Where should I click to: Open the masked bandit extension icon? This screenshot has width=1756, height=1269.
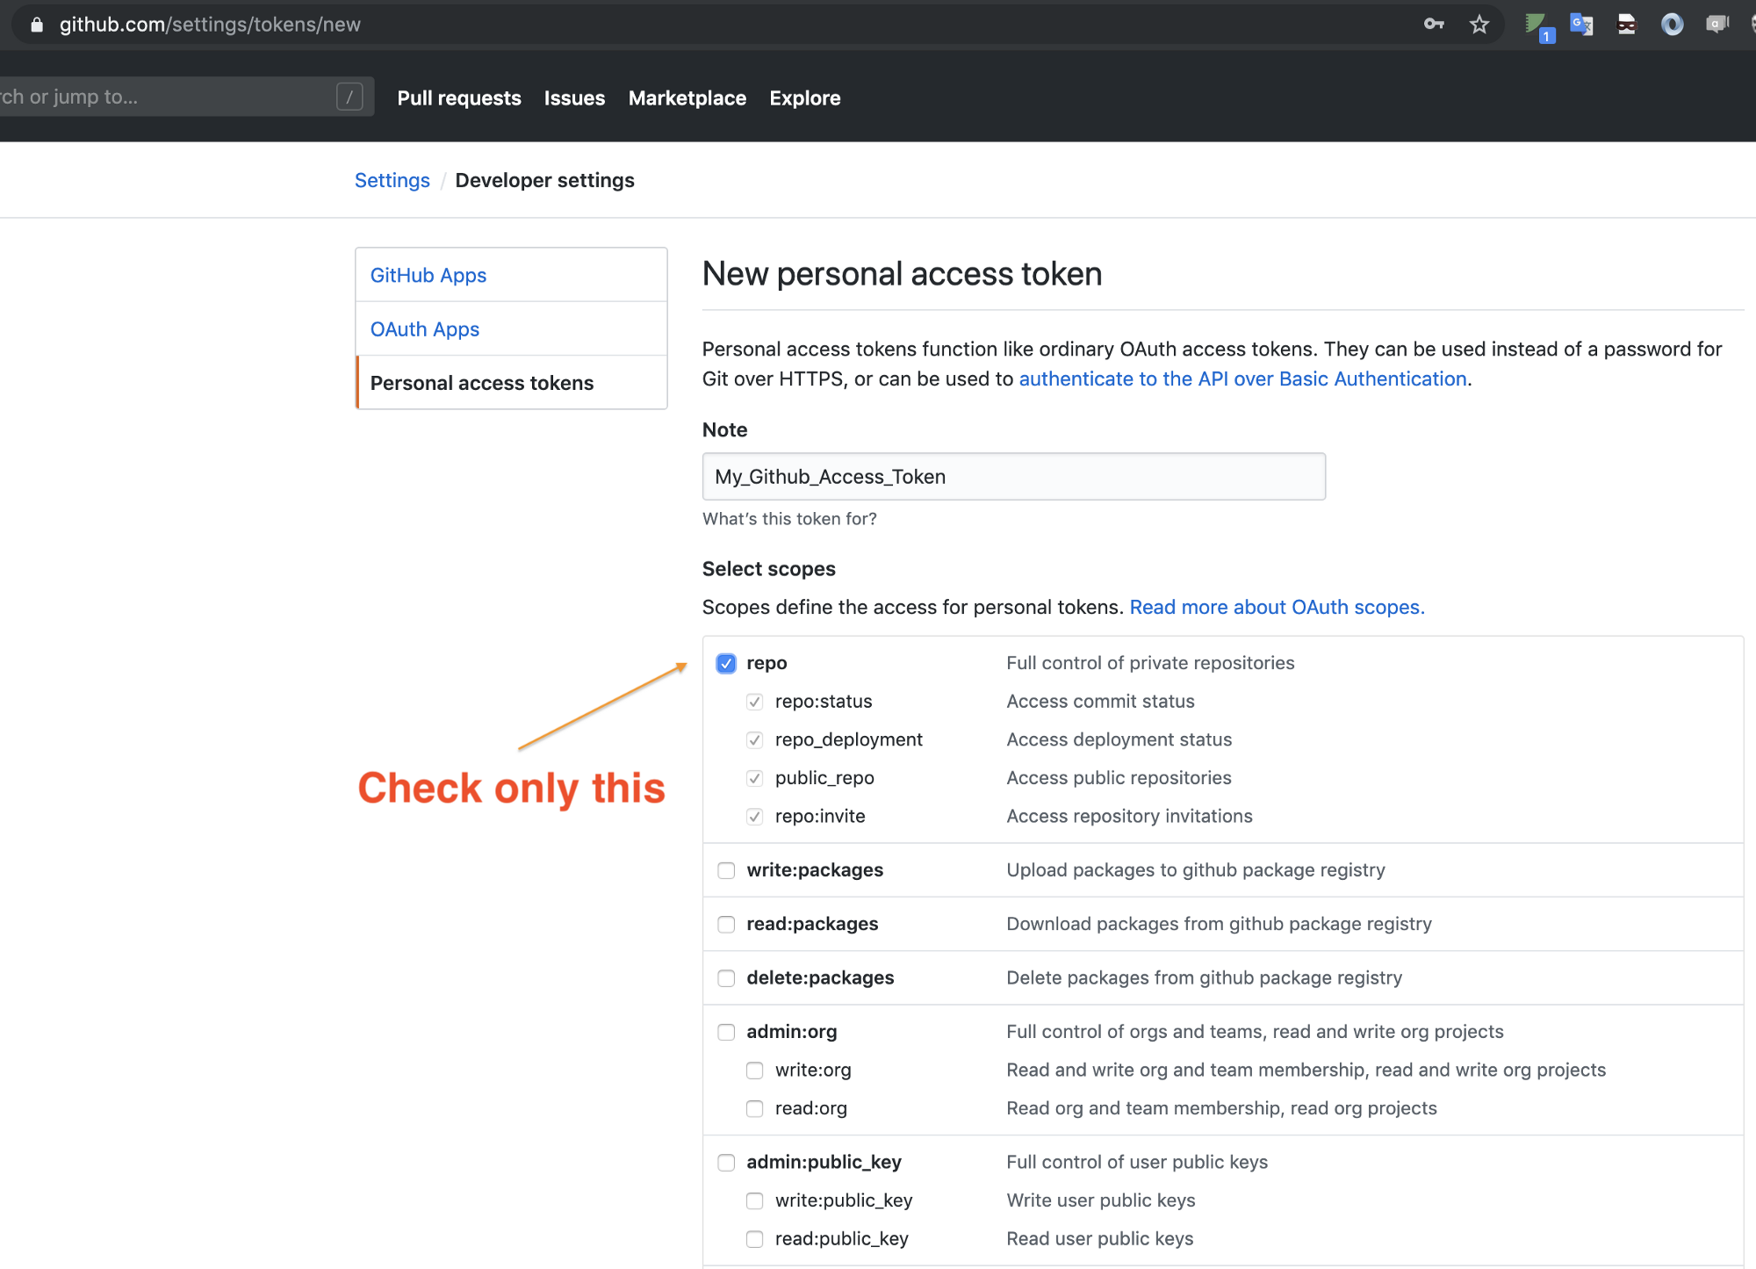(1627, 24)
